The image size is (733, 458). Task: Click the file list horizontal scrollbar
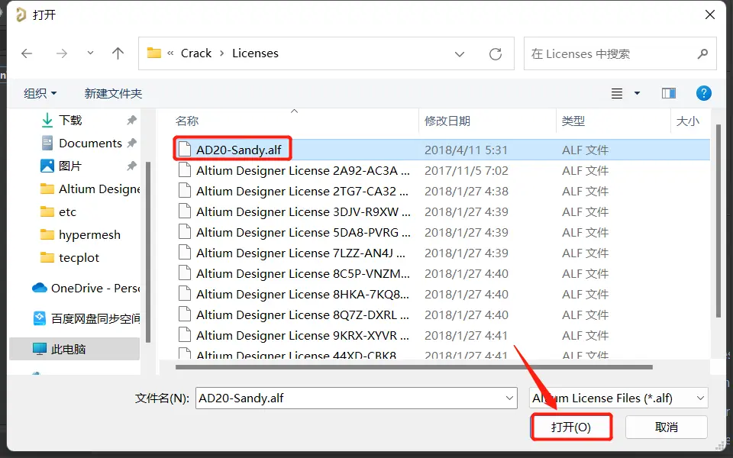pyautogui.click(x=414, y=367)
